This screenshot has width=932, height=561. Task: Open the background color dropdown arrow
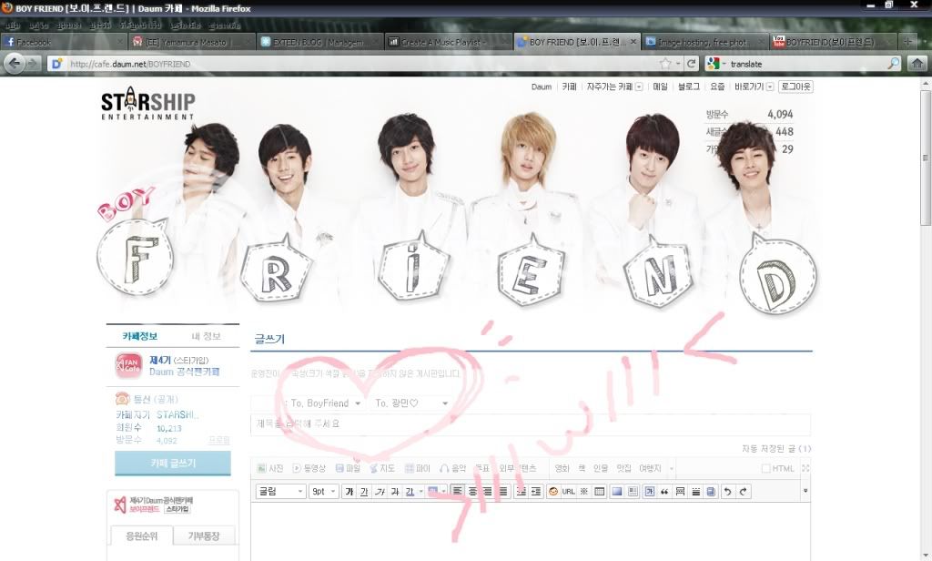443,492
